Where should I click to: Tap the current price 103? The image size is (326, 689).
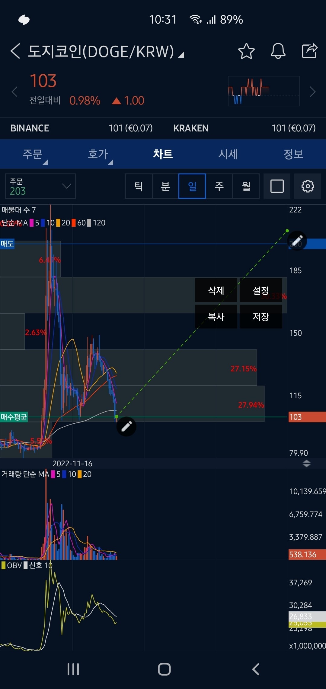click(43, 81)
